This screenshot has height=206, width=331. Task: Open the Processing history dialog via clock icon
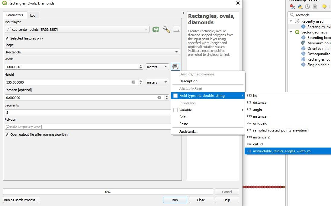tap(307, 6)
